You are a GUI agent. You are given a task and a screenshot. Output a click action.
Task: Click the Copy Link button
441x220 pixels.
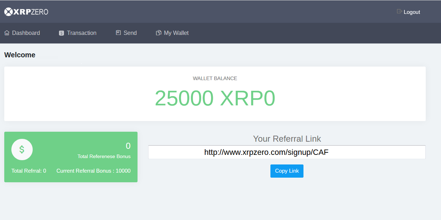(287, 171)
